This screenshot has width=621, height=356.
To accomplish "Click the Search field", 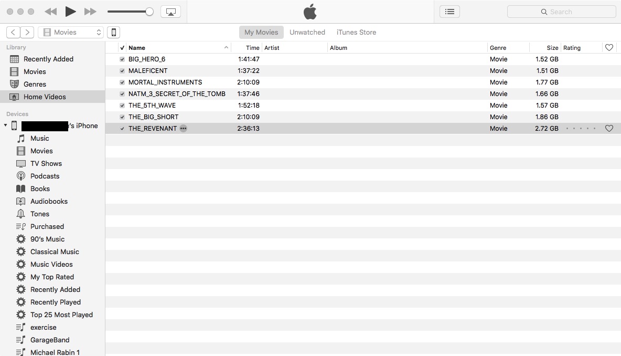I will pos(561,12).
